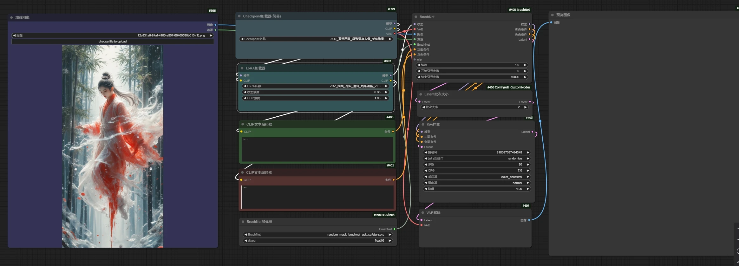Viewport: 739px width, 266px height.
Task: Click the VAE output port on the Checkpoint加载器 node
Action: point(394,34)
